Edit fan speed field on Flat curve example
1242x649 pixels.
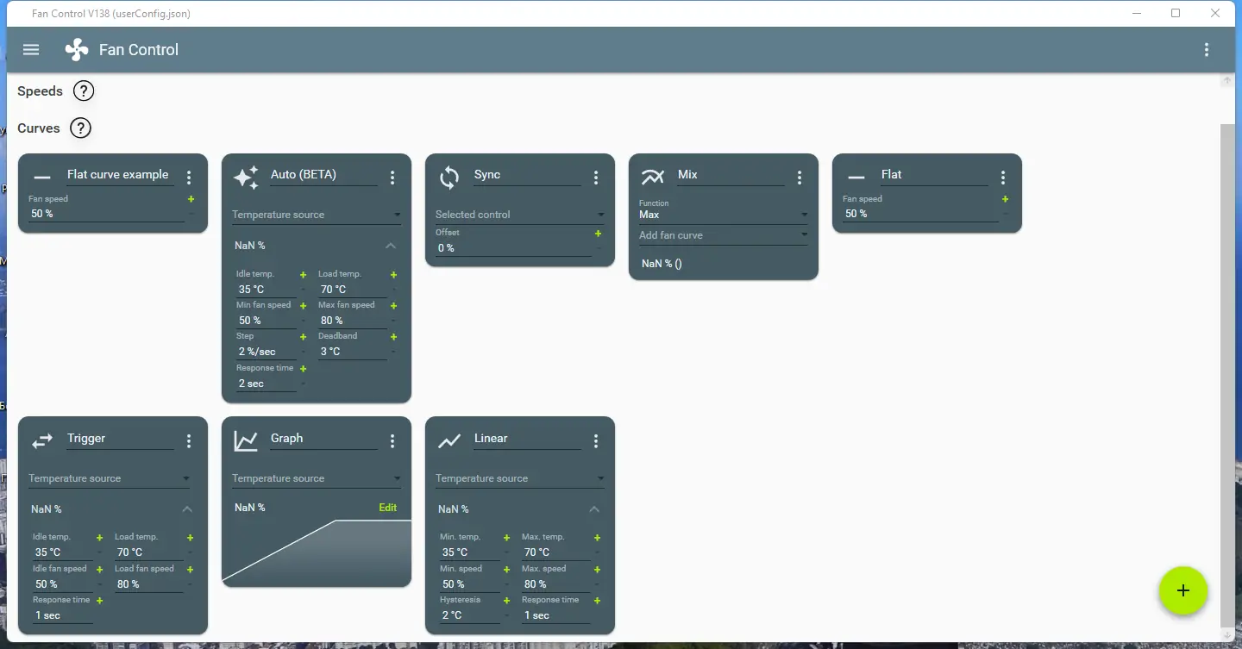(106, 214)
